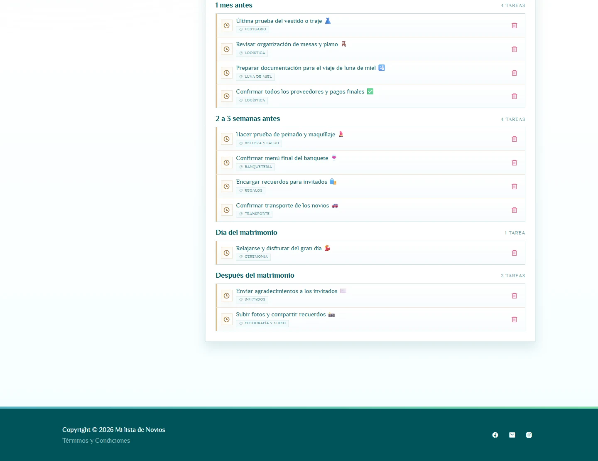Toggle clock status for 'Confirmar todos los proveedores'
598x461 pixels.
click(x=227, y=96)
